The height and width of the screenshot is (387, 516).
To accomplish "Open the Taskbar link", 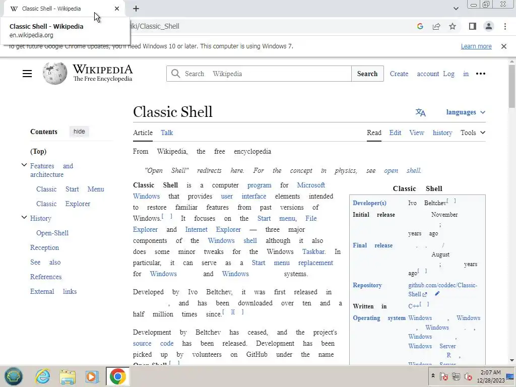I will pyautogui.click(x=314, y=252).
